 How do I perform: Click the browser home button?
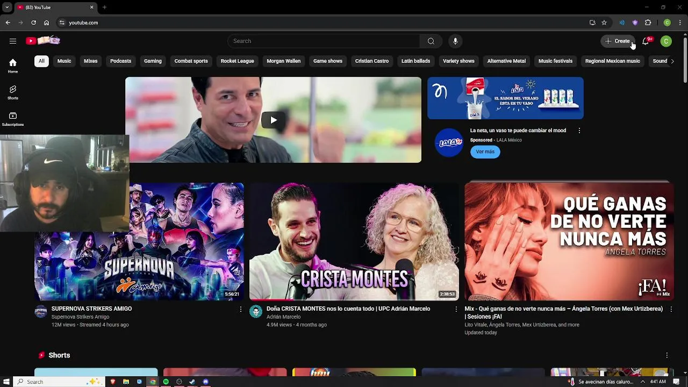click(x=47, y=23)
